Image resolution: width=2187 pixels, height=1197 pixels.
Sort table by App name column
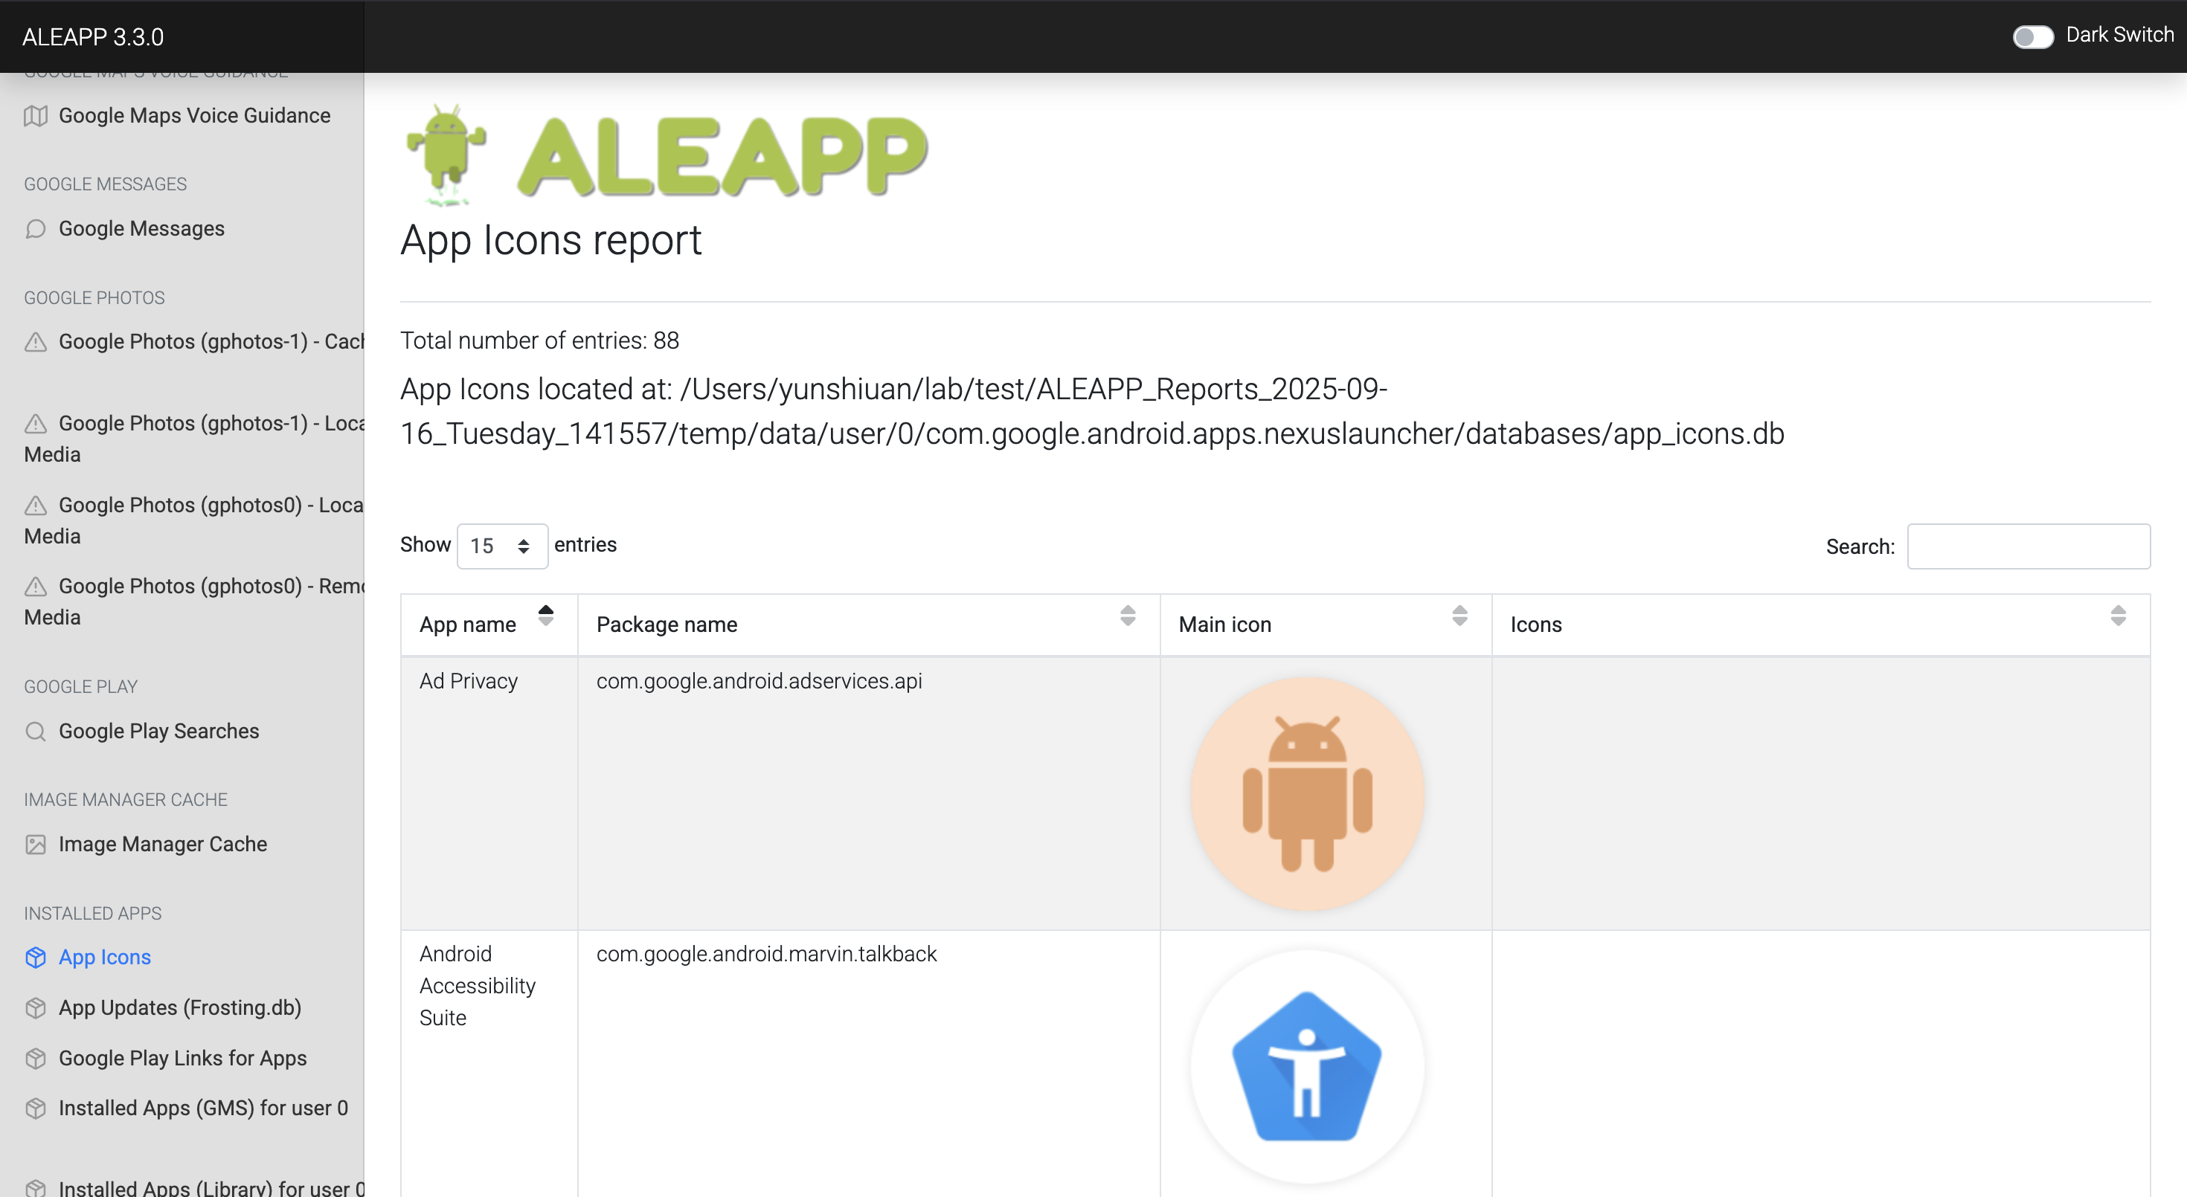488,625
